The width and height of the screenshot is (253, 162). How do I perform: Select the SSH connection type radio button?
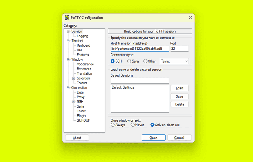coord(113,61)
